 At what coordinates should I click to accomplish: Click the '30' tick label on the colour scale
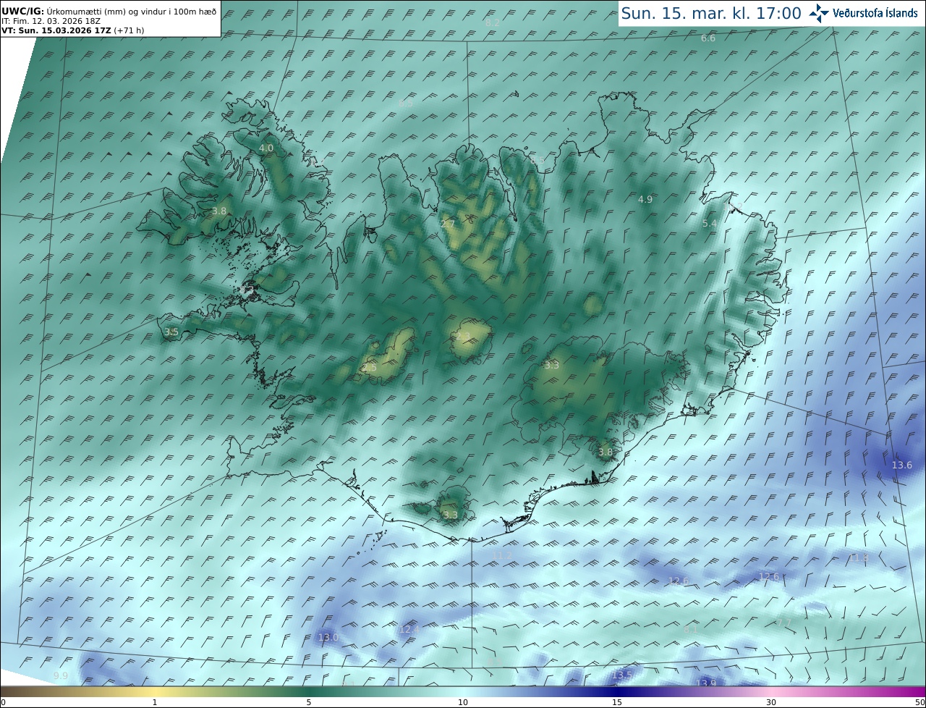point(771,702)
